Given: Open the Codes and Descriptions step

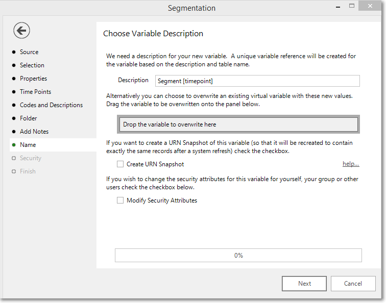Looking at the screenshot, I should coord(51,105).
